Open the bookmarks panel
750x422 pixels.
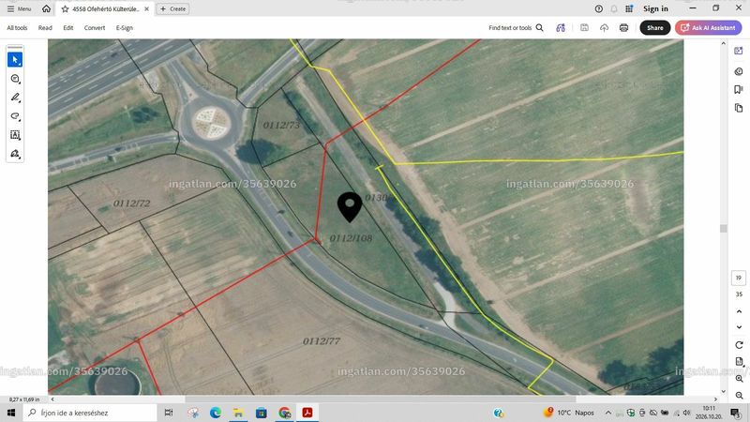click(739, 89)
